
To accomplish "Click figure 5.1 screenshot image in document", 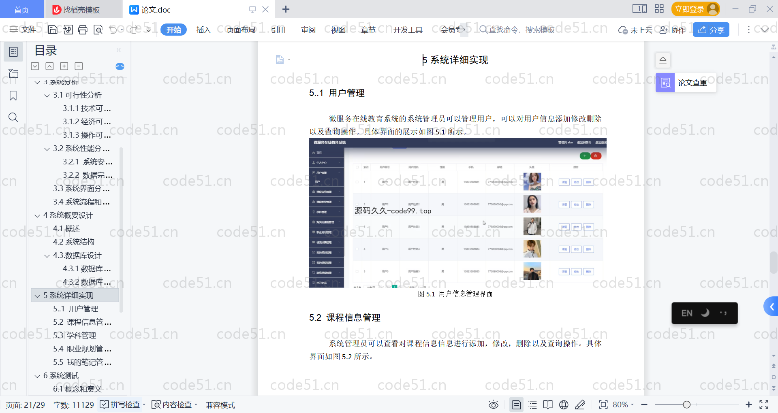I will pyautogui.click(x=457, y=213).
